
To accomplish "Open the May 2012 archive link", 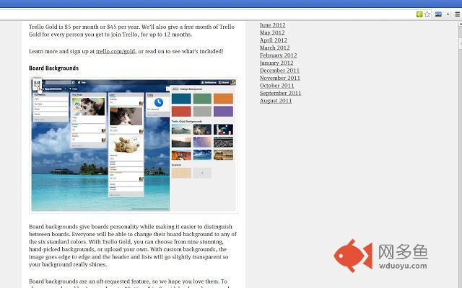I will click(272, 32).
